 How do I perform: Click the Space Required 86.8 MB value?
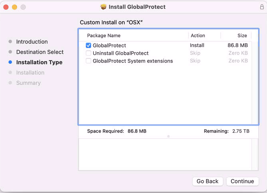point(137,131)
